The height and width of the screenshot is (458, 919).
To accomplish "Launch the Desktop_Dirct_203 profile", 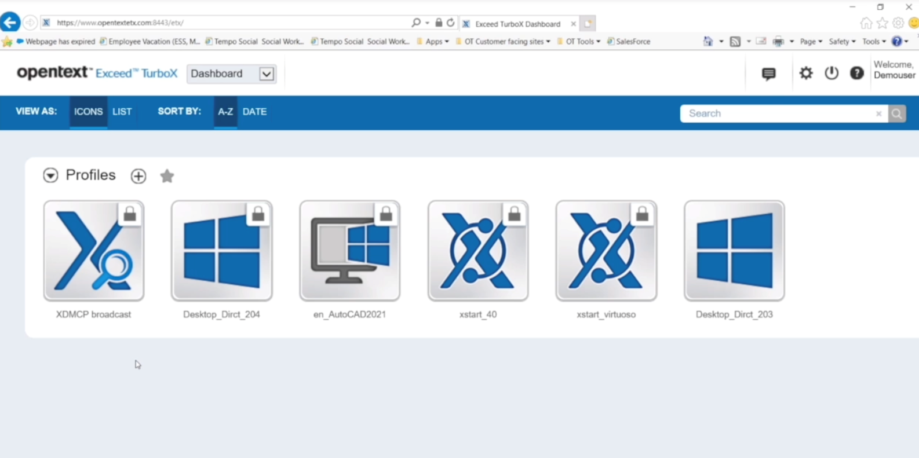I will click(x=734, y=251).
